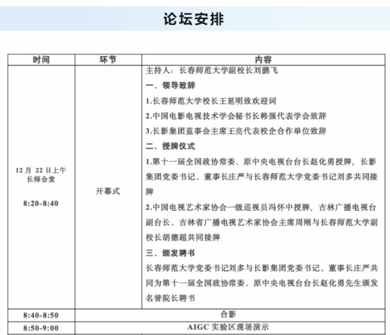The width and height of the screenshot is (390, 335).
Task: Click the line 校长胡德超共同接牌
Action: click(x=183, y=238)
